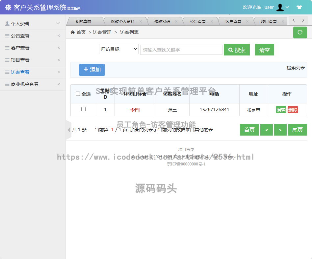The image size is (312, 259).
Task: Expand 访客查看 sidebar arrow
Action: click(59, 72)
